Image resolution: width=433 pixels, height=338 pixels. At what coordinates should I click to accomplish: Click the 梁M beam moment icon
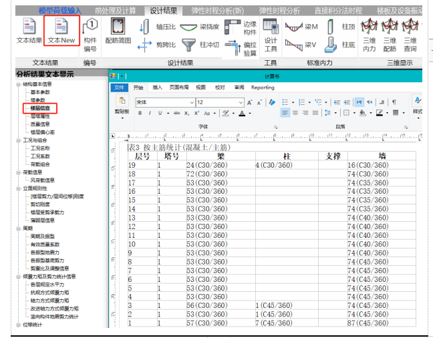(302, 27)
